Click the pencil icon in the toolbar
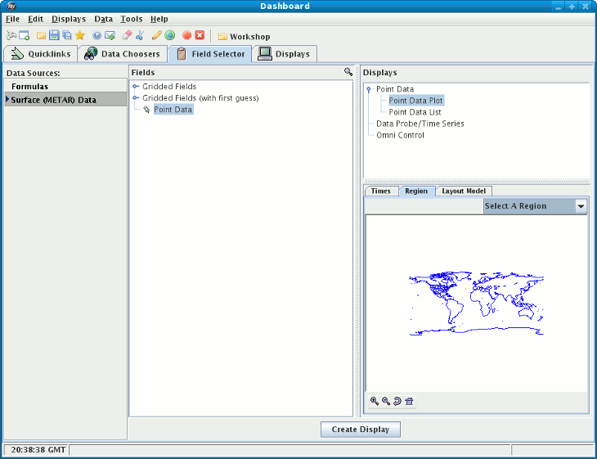This screenshot has width=597, height=459. pos(156,36)
